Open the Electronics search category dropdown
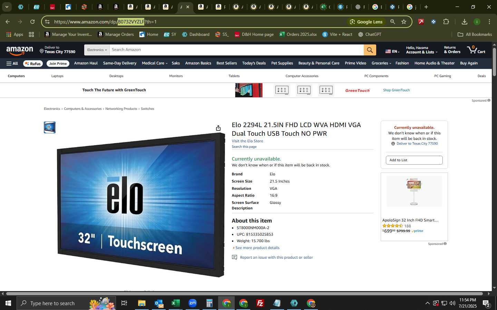The image size is (497, 310). 97,50
